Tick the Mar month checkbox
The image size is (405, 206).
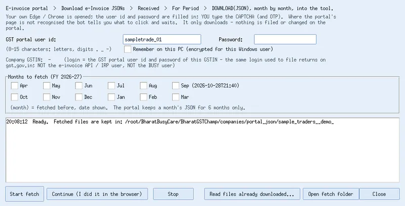pyautogui.click(x=176, y=97)
